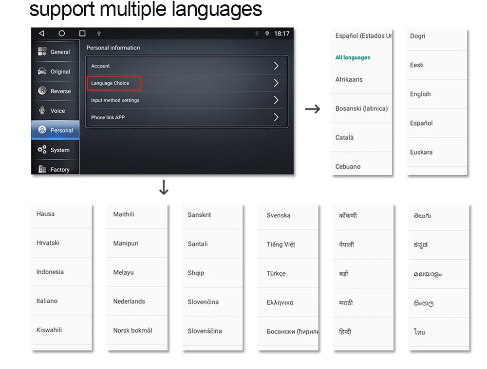Image resolution: width=487 pixels, height=369 pixels.
Task: Select Melayu language
Action: click(137, 272)
